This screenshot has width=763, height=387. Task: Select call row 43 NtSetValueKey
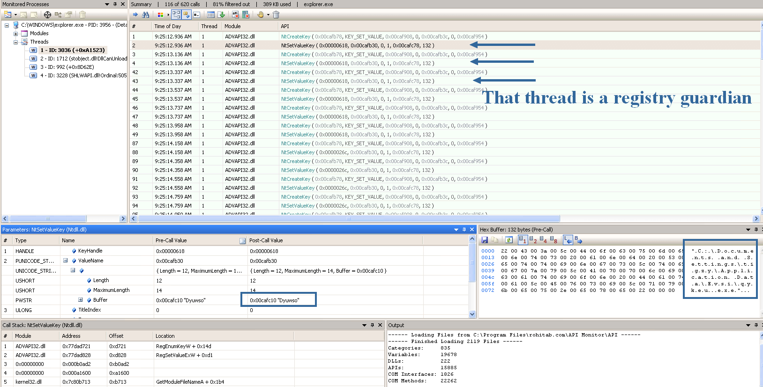click(x=298, y=81)
